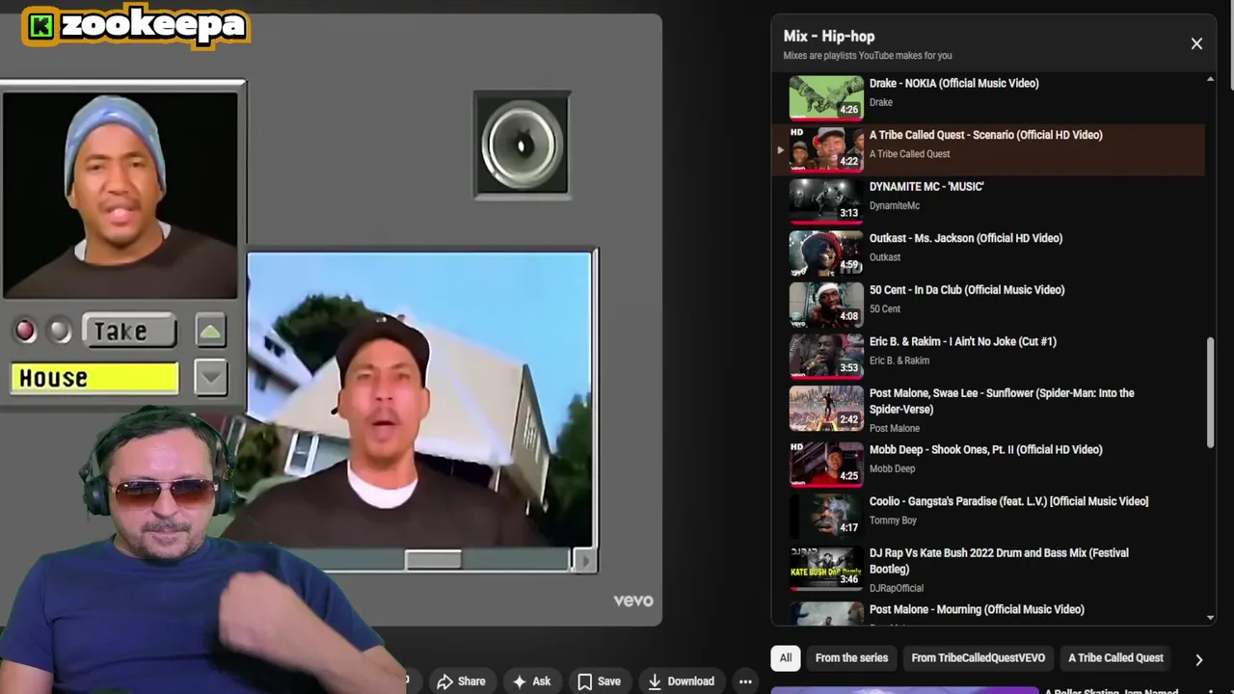This screenshot has width=1234, height=694.
Task: Select the A Tribe Called Quest chip
Action: (x=1115, y=658)
